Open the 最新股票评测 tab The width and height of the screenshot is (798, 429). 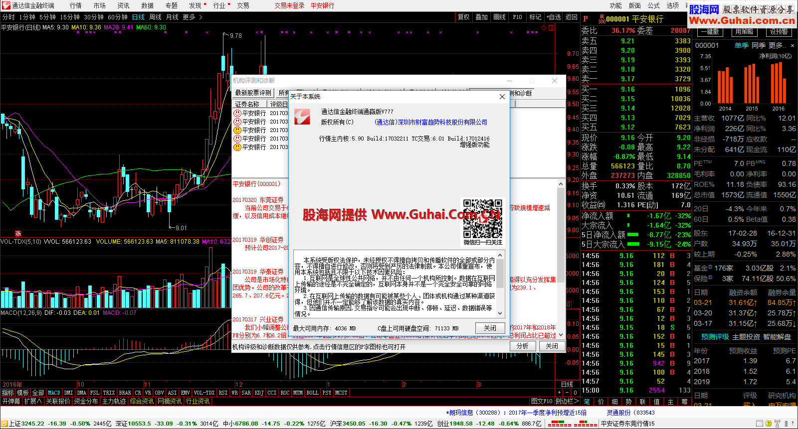click(x=253, y=93)
